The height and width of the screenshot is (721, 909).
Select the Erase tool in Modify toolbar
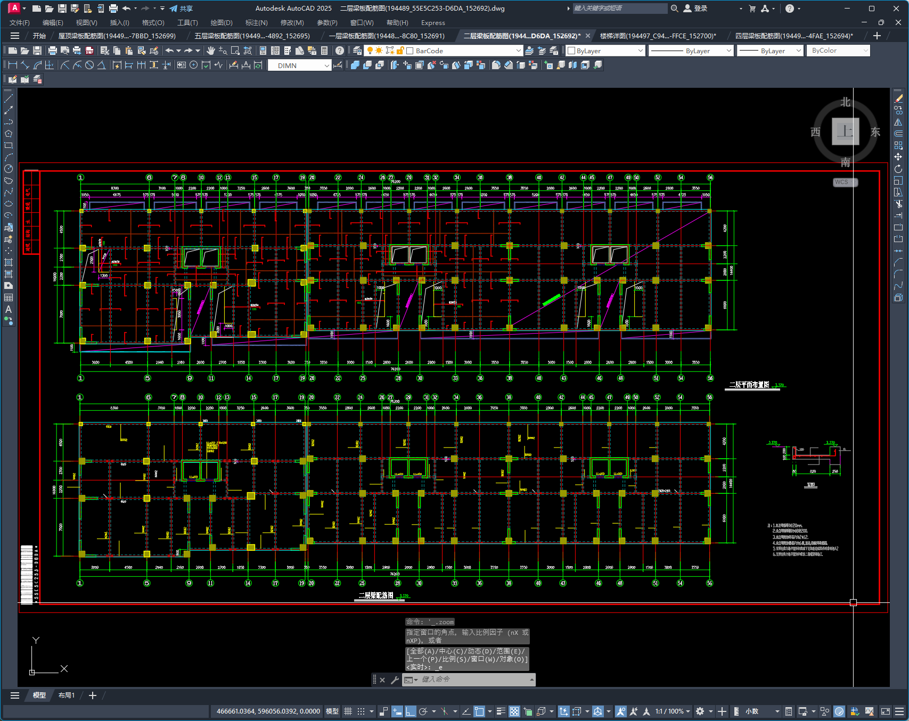(898, 98)
